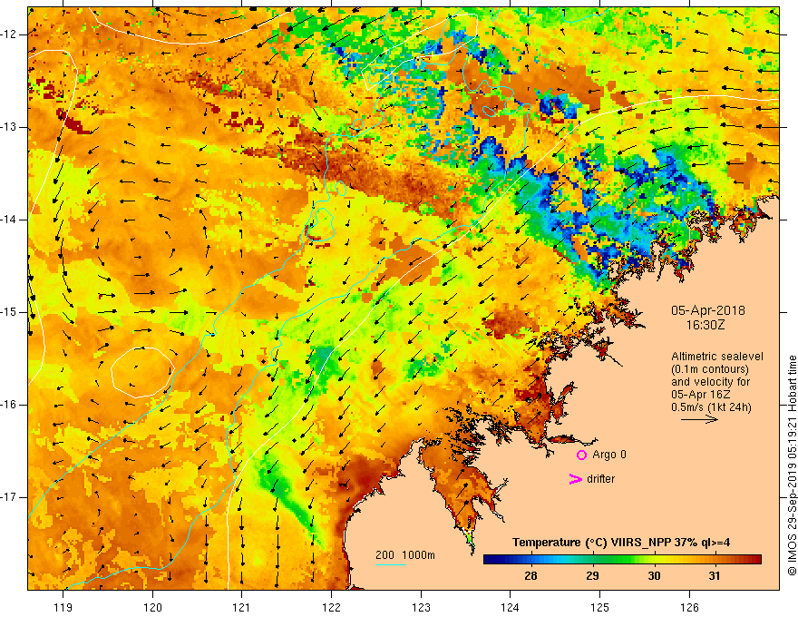Click the 16:30Z time label
The width and height of the screenshot is (798, 617).
click(x=706, y=325)
